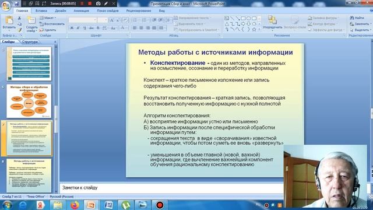Click the Cut scissors icon
Image resolution: width=373 pixels, height=210 pixels.
pyautogui.click(x=19, y=18)
